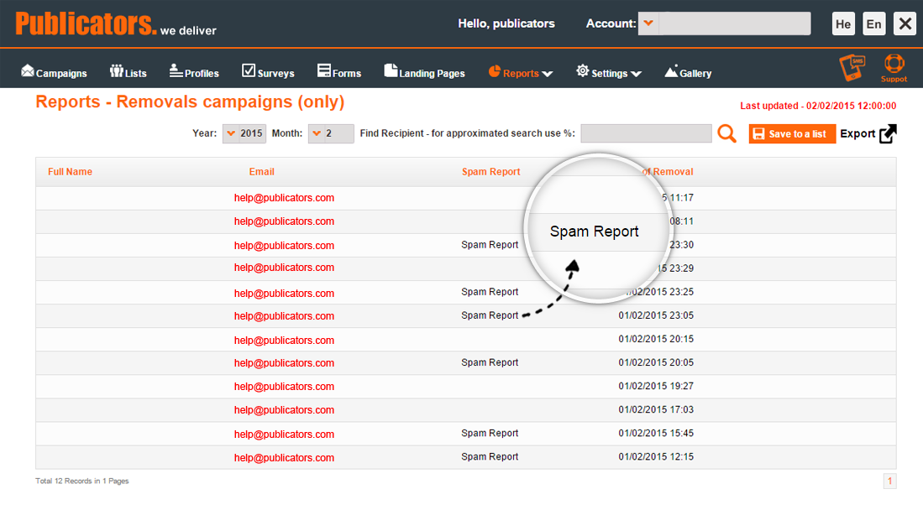Click the Profiles person icon
This screenshot has width=923, height=510.
176,70
